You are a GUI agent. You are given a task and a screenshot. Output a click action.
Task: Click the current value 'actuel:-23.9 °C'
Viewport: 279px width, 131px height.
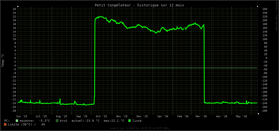click(85, 121)
